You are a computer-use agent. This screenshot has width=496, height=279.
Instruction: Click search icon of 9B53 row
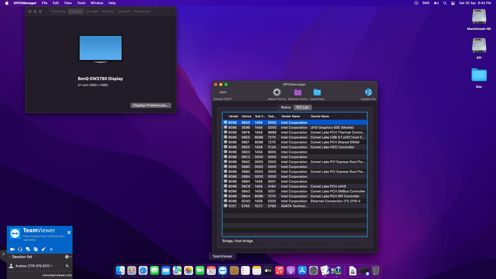click(225, 122)
